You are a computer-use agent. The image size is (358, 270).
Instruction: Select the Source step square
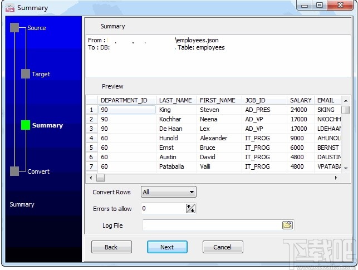(x=14, y=28)
